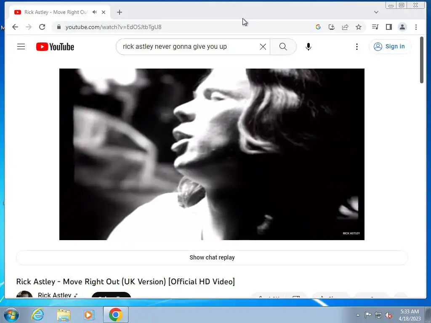Click the muted volume tray icon
The width and height of the screenshot is (431, 323).
(388, 315)
